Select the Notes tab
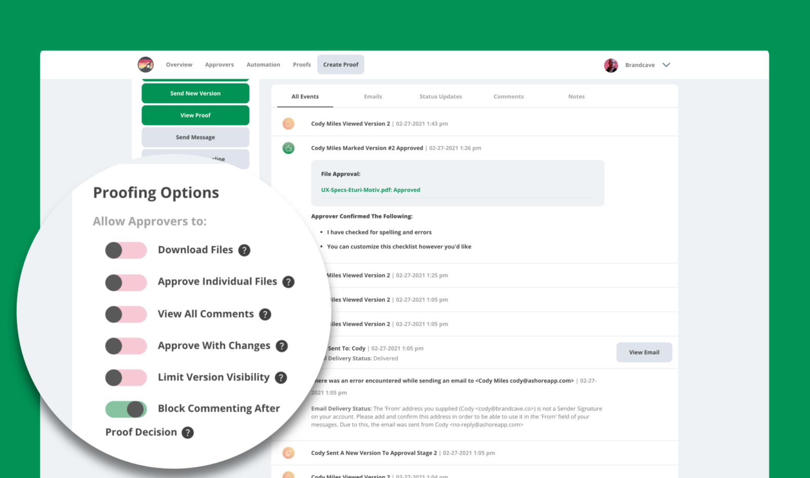The width and height of the screenshot is (810, 478). 576,96
